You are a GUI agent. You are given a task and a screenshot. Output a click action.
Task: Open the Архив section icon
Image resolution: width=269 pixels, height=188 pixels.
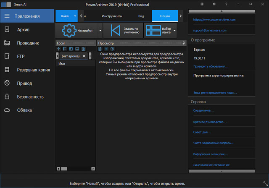tap(7, 29)
